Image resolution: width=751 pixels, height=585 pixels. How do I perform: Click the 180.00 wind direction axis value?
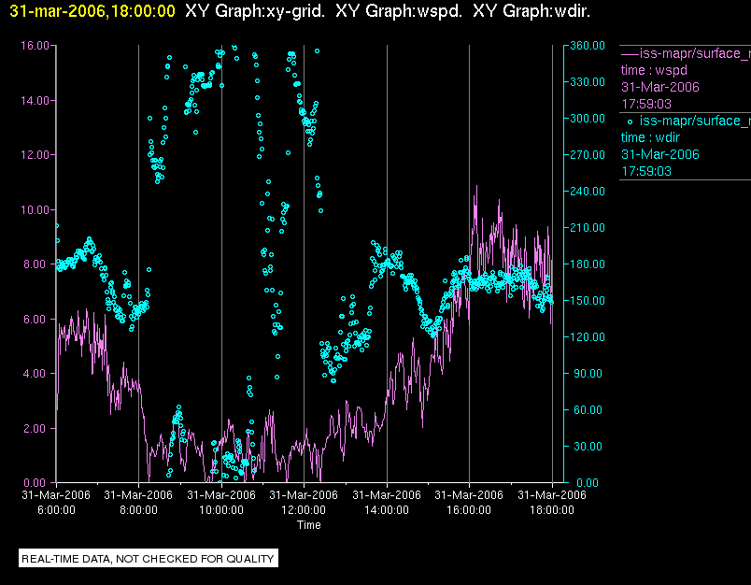click(x=588, y=264)
